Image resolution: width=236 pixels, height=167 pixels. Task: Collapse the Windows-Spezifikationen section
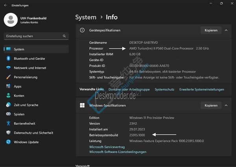coord(226,106)
